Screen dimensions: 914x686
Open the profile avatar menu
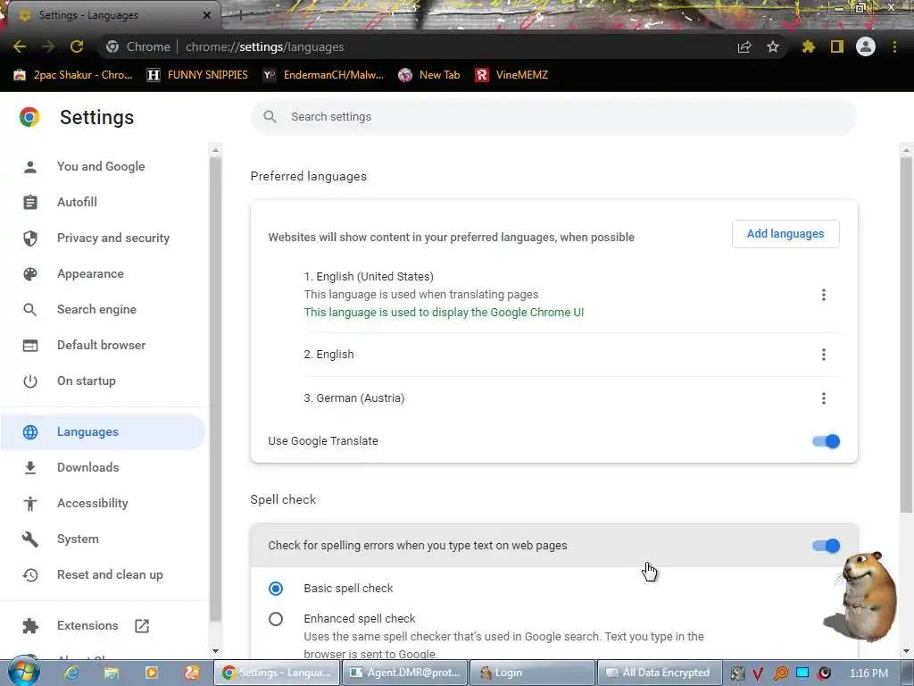[x=866, y=46]
